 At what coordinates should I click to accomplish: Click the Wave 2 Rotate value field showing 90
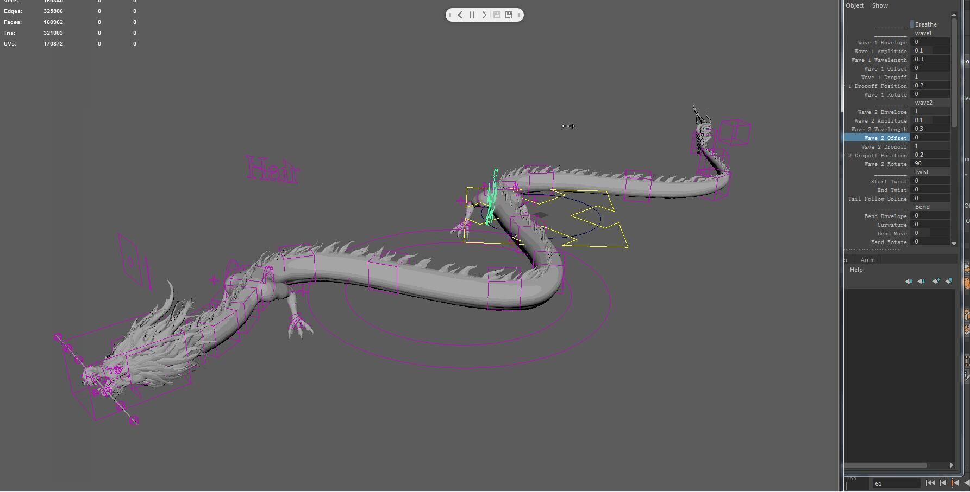coord(931,163)
